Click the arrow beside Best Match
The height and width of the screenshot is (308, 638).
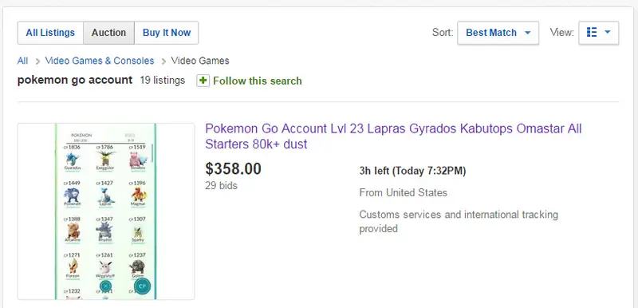coord(528,33)
